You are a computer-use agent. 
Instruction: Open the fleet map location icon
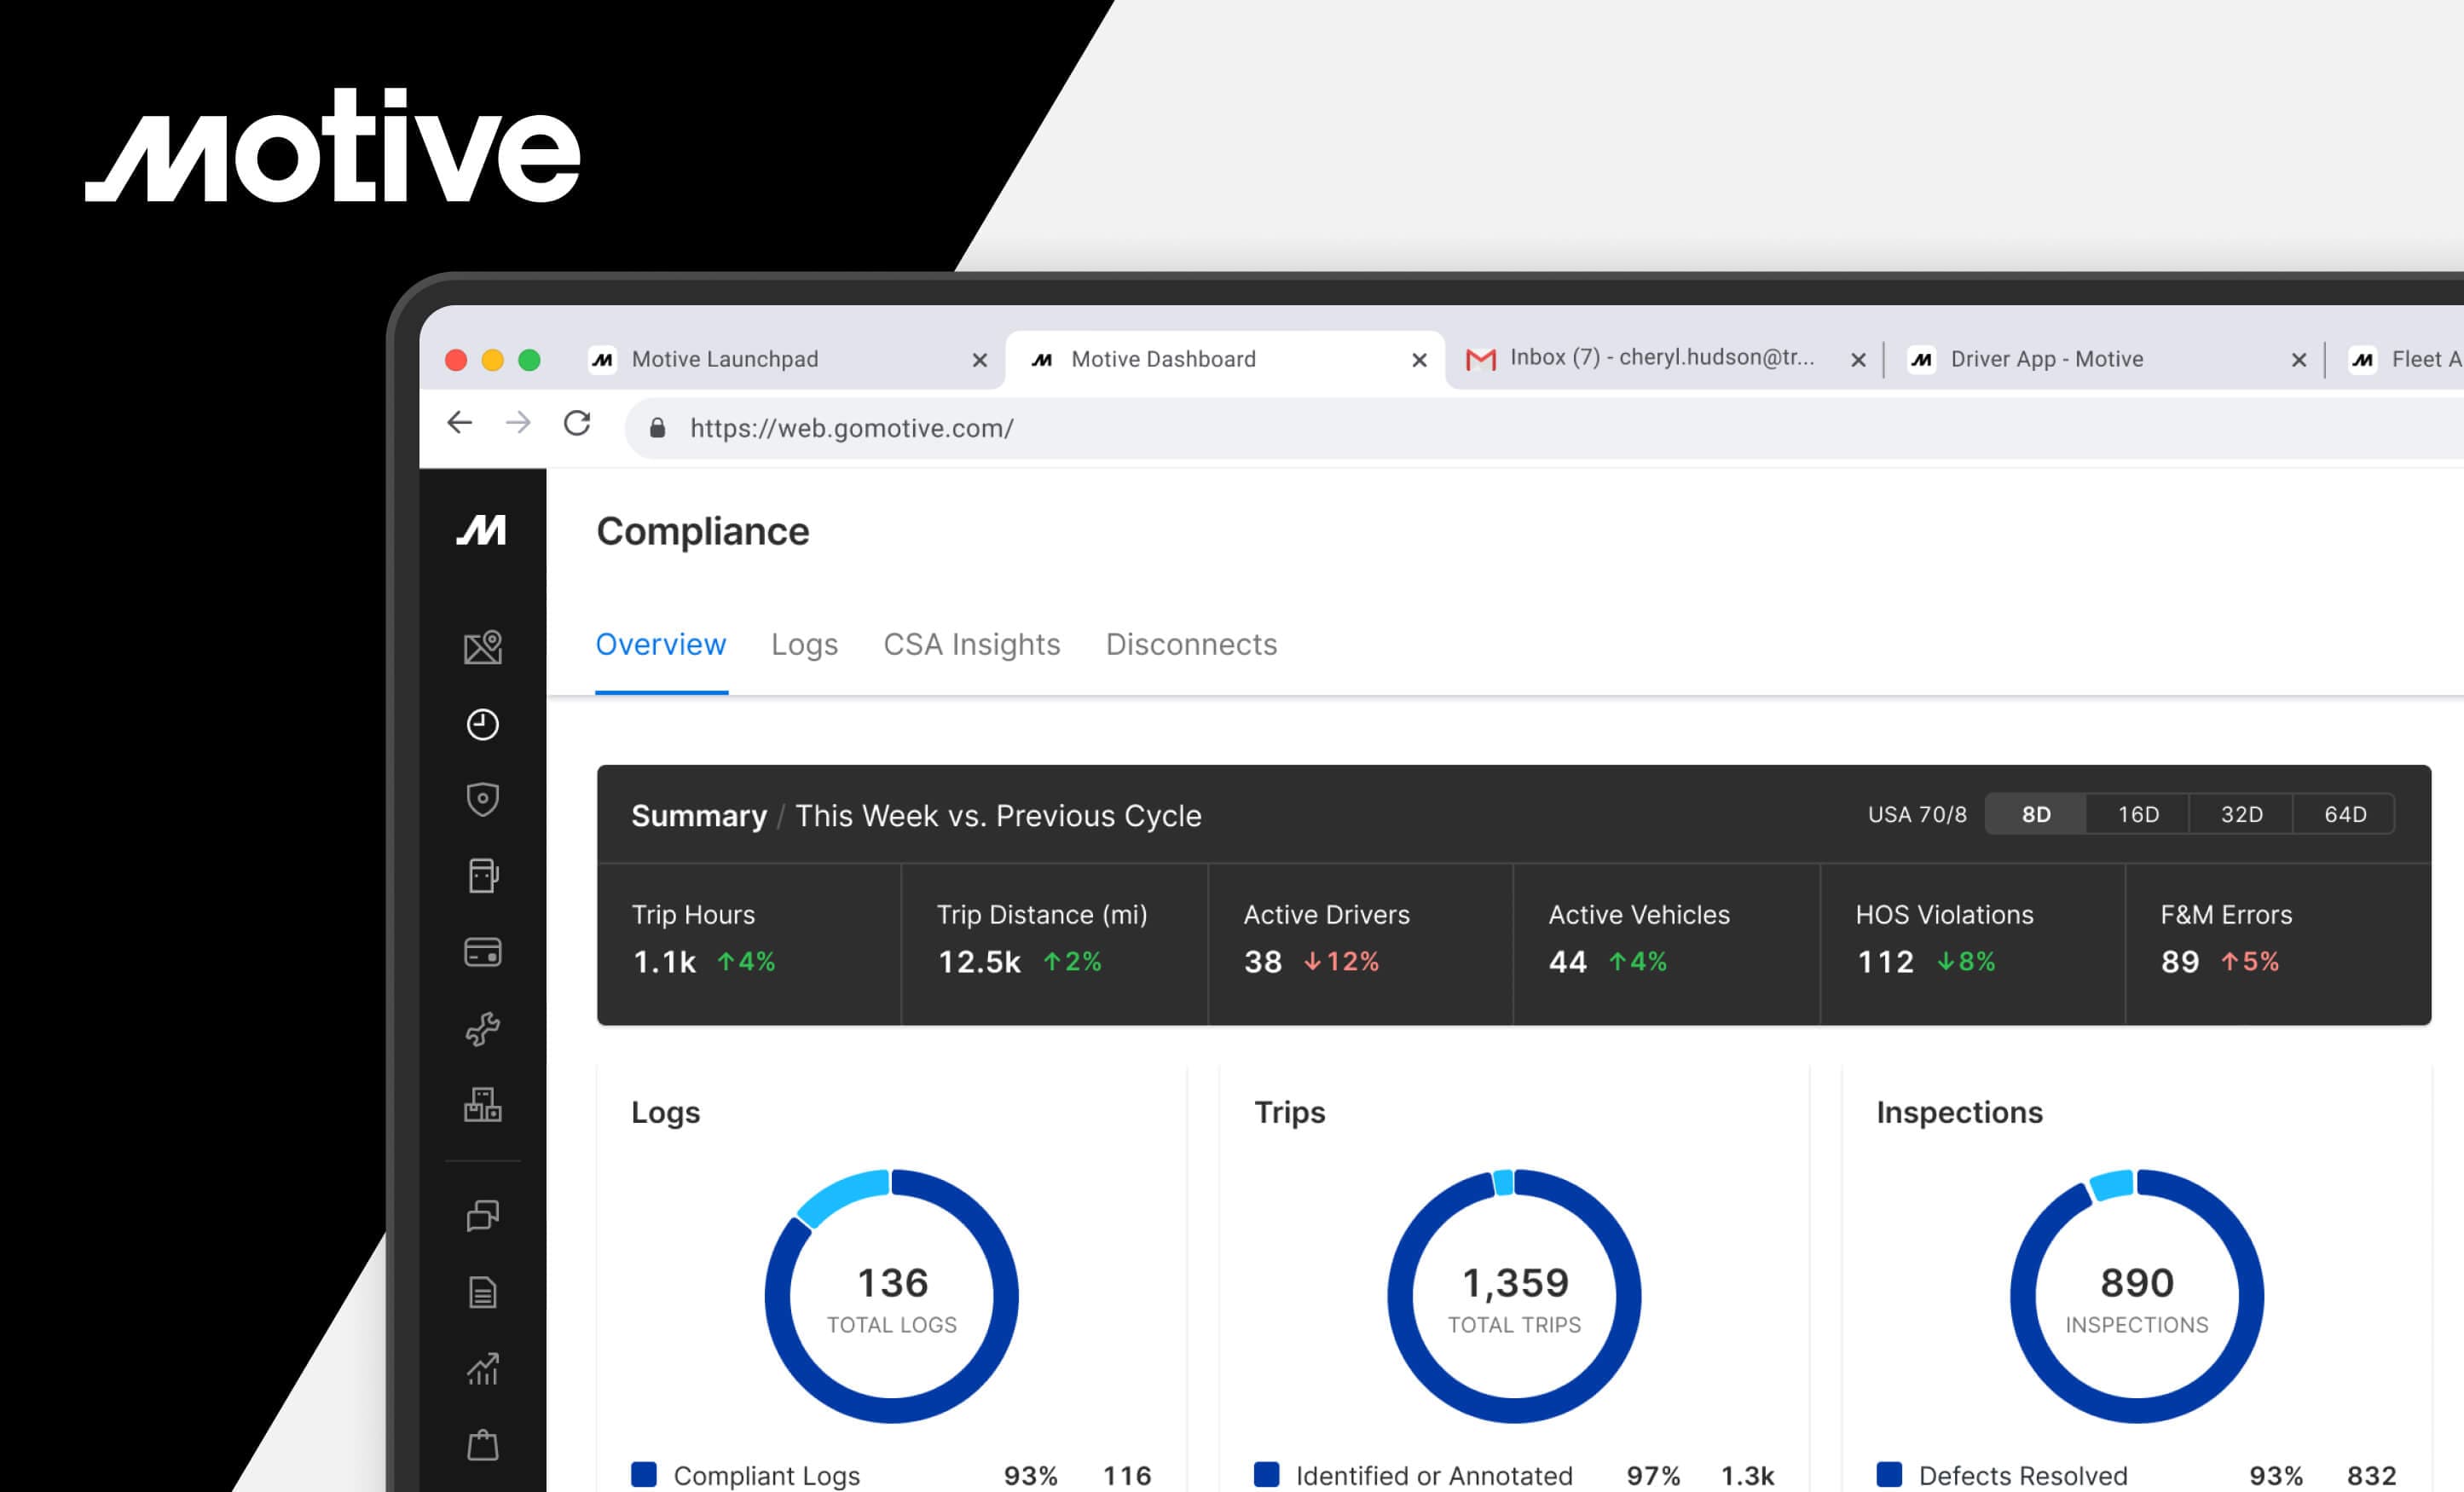483,647
